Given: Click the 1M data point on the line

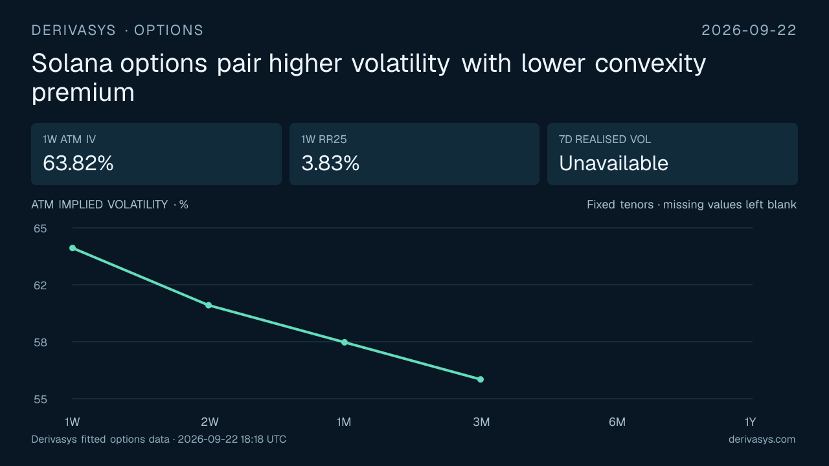Looking at the screenshot, I should [x=345, y=342].
